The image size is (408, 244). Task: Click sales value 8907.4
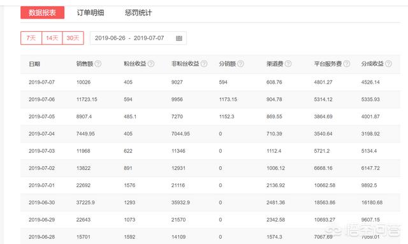click(84, 116)
